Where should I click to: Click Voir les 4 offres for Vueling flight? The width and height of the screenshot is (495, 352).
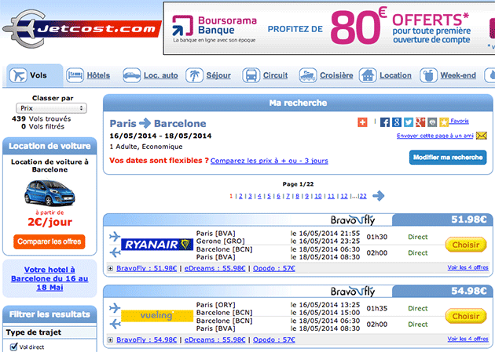pyautogui.click(x=467, y=339)
